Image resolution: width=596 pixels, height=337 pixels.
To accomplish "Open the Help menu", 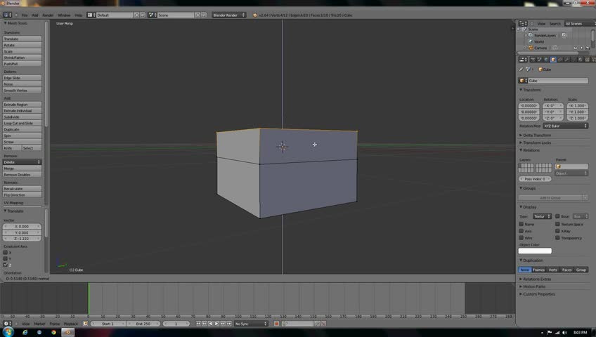I will tap(78, 15).
